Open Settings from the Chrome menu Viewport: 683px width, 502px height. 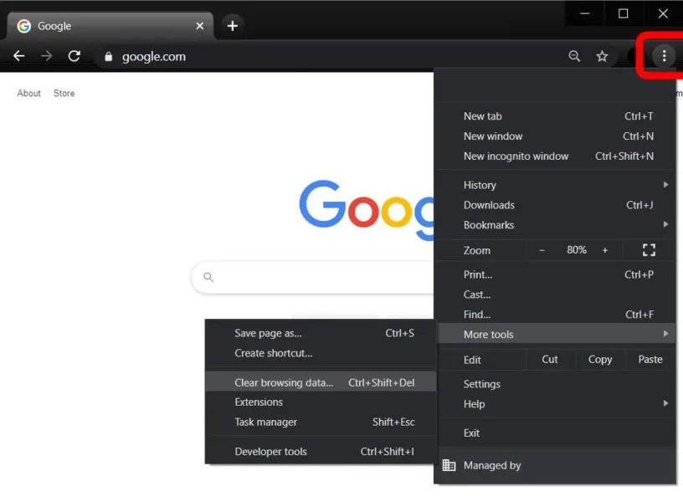tap(556, 384)
